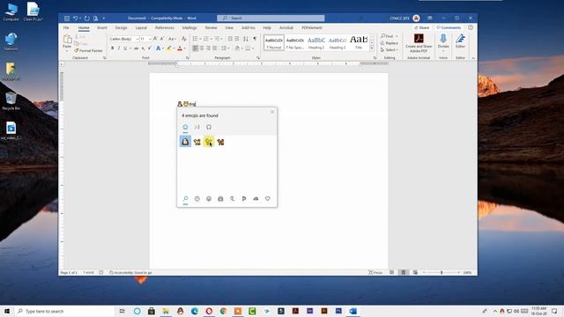Image resolution: width=564 pixels, height=317 pixels.
Task: Apply the red font color
Action: click(x=180, y=48)
